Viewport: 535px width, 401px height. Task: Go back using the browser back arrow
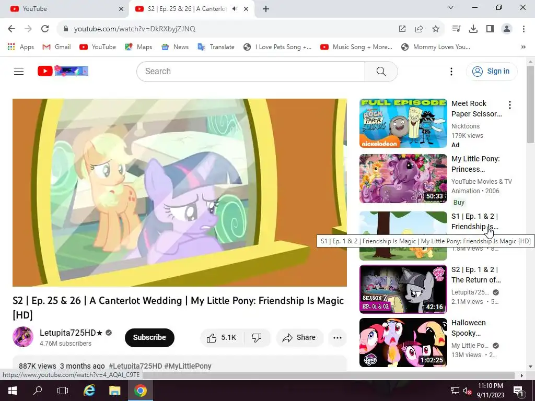click(11, 29)
